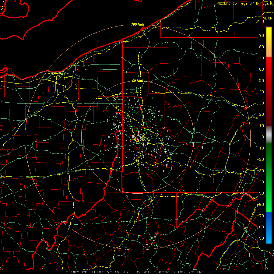Click the 10 value on the velocity scale

[x=262, y=126]
